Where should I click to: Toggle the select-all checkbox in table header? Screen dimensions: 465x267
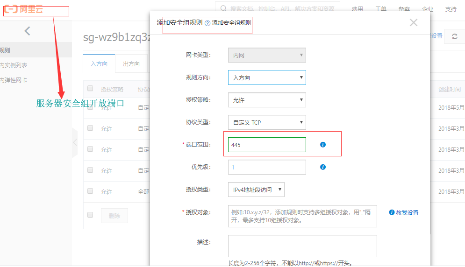point(90,89)
